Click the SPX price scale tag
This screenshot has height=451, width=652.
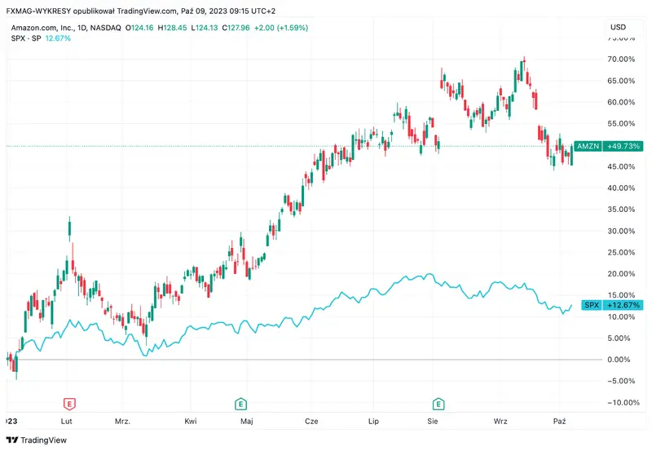click(592, 305)
